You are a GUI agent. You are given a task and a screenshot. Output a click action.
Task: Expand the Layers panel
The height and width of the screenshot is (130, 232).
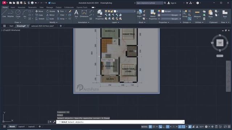pos(115,22)
